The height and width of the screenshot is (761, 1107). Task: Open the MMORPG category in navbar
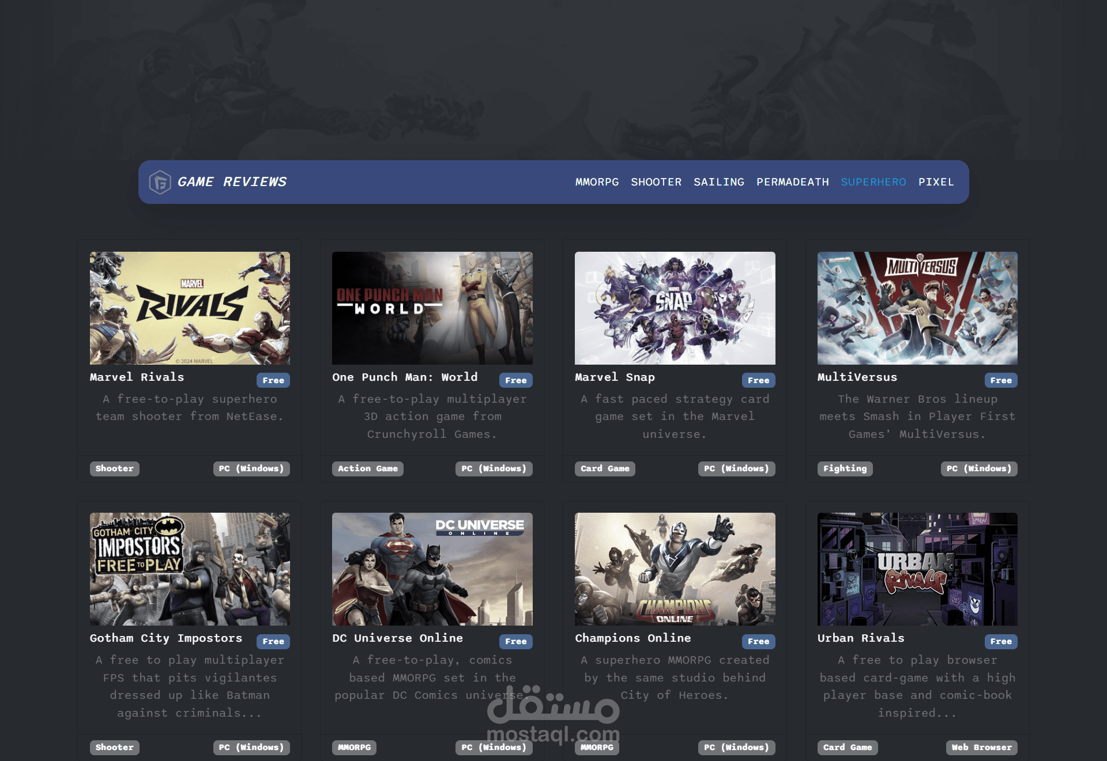597,182
